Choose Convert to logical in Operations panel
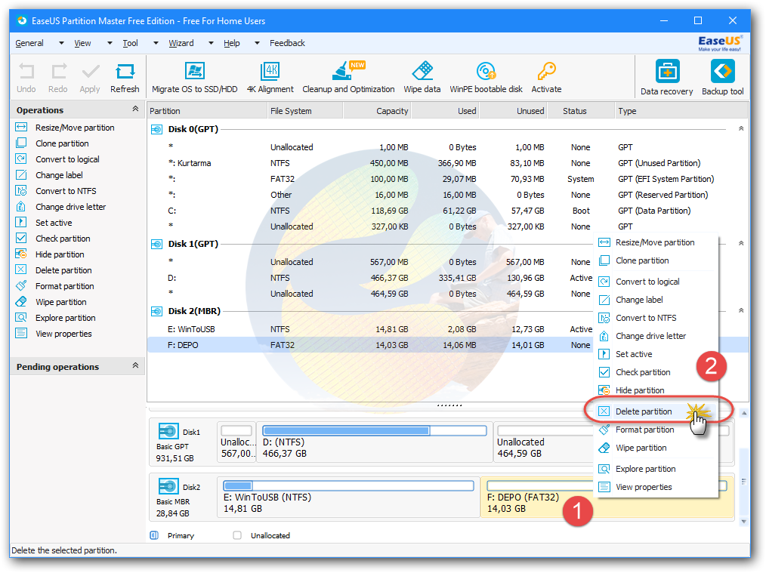 (67, 159)
